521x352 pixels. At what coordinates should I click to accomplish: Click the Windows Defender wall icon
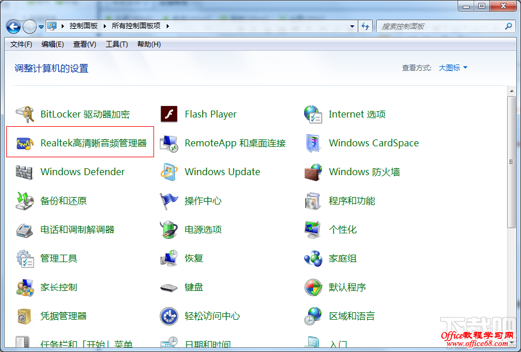(24, 172)
